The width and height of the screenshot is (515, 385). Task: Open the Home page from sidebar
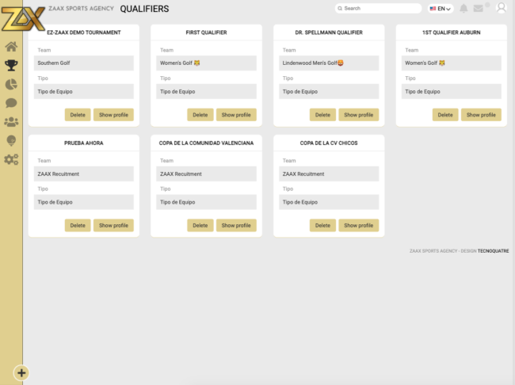(11, 47)
